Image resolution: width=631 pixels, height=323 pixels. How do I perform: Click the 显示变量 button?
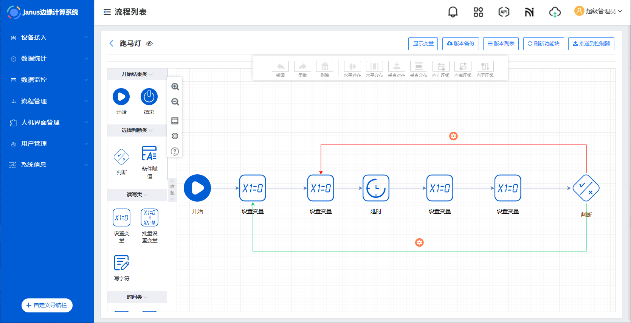tap(423, 44)
